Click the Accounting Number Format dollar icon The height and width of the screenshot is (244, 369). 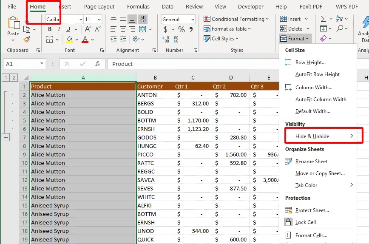click(x=165, y=29)
